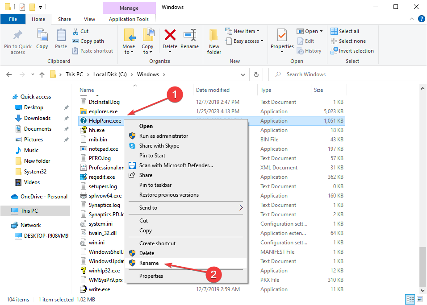Switch to Details view layout icon
This screenshot has width=427, height=305.
410,299
